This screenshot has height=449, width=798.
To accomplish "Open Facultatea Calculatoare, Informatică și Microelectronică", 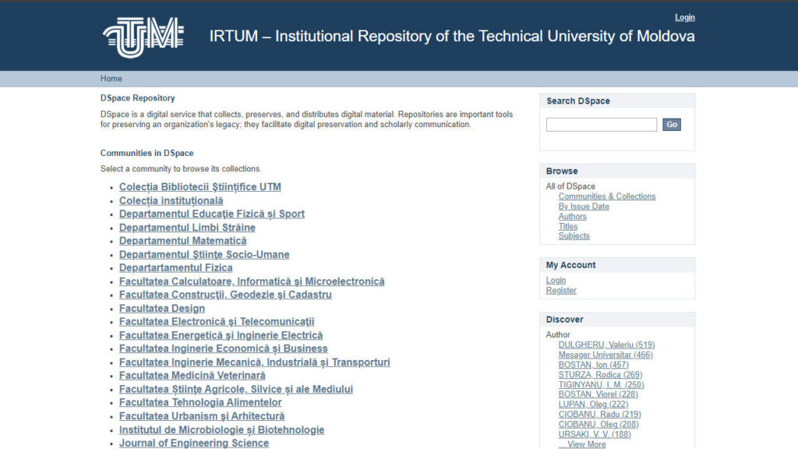I will point(252,281).
